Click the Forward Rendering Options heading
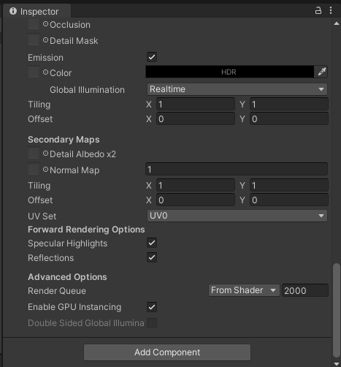This screenshot has height=367, width=341. click(x=86, y=230)
